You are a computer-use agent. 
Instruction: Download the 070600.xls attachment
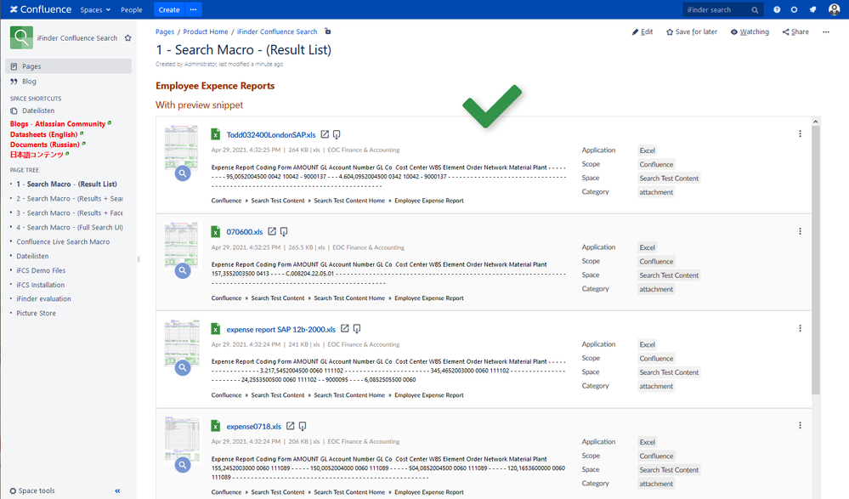tap(284, 231)
